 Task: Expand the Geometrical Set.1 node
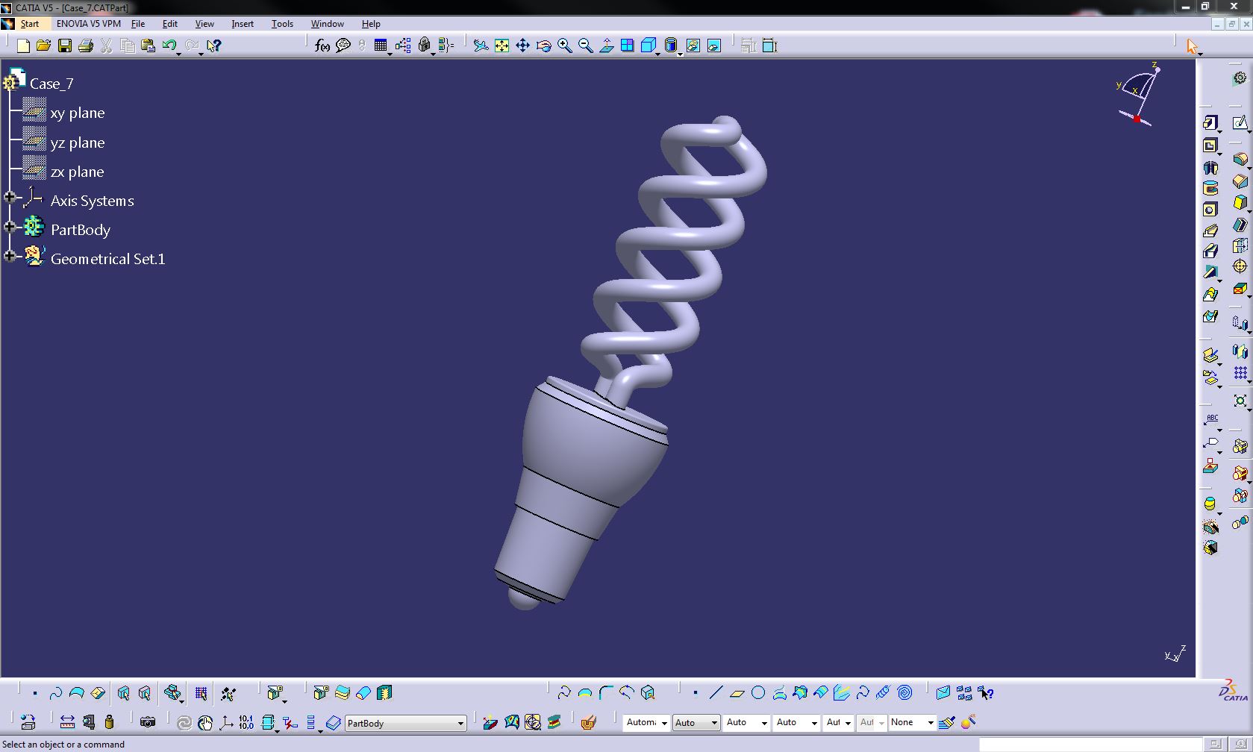(x=10, y=256)
